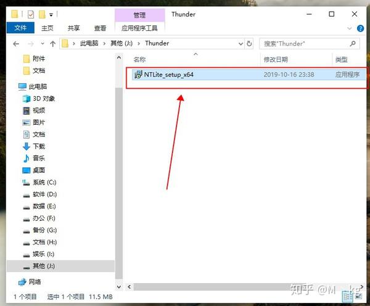Select the 应用程序工具 tab

139,28
